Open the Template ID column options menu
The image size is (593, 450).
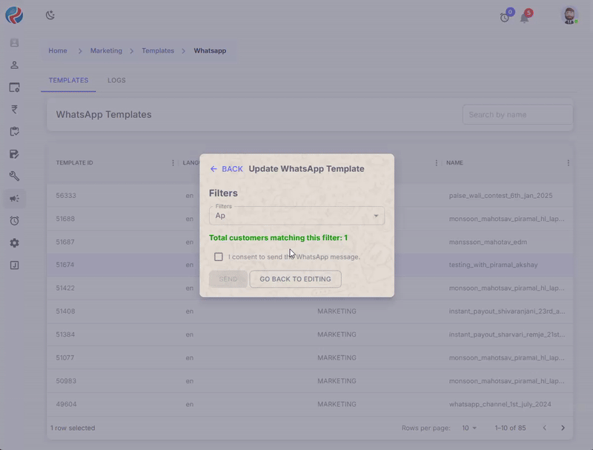pyautogui.click(x=173, y=163)
